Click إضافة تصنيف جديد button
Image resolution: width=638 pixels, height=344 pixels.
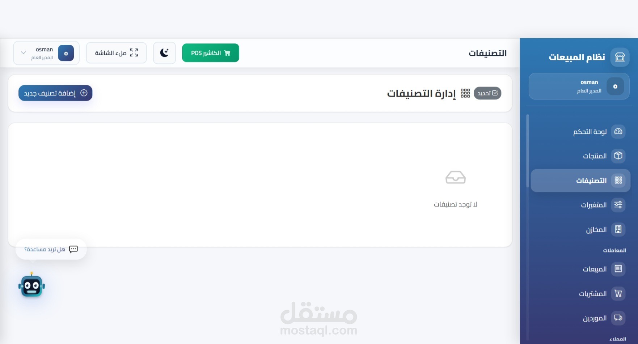click(x=55, y=93)
